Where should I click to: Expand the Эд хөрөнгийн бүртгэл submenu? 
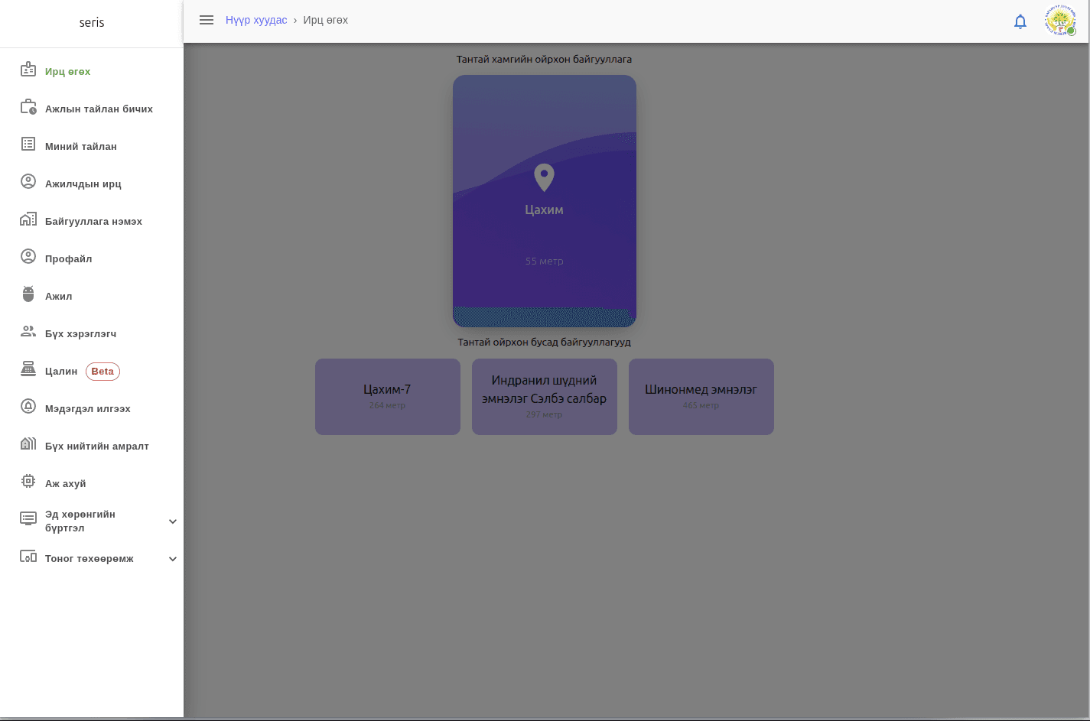(172, 521)
